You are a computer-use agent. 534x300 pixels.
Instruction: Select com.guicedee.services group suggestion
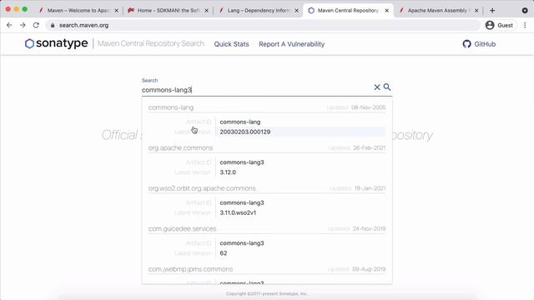point(182,229)
